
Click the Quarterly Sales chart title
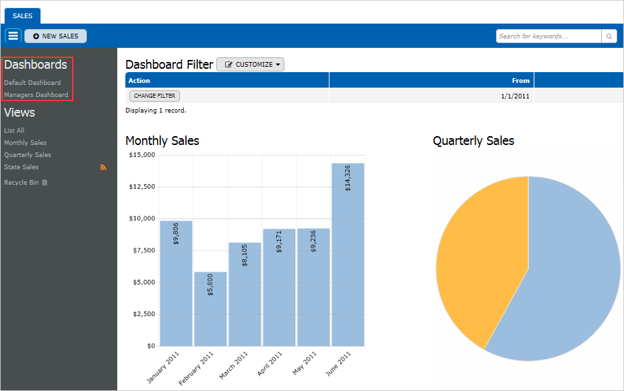[474, 141]
